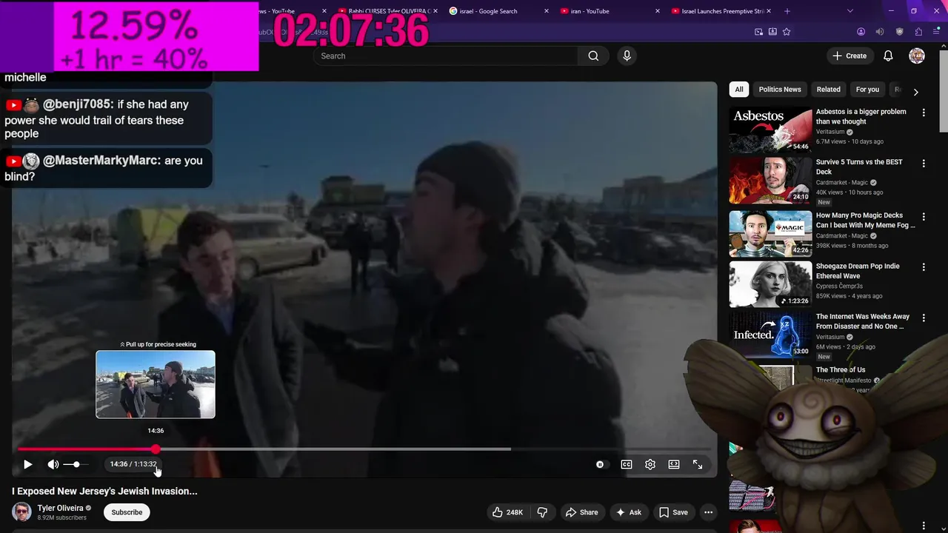This screenshot has width=948, height=533.
Task: Click the 14:36 / 1:13:32 time display
Action: [133, 464]
